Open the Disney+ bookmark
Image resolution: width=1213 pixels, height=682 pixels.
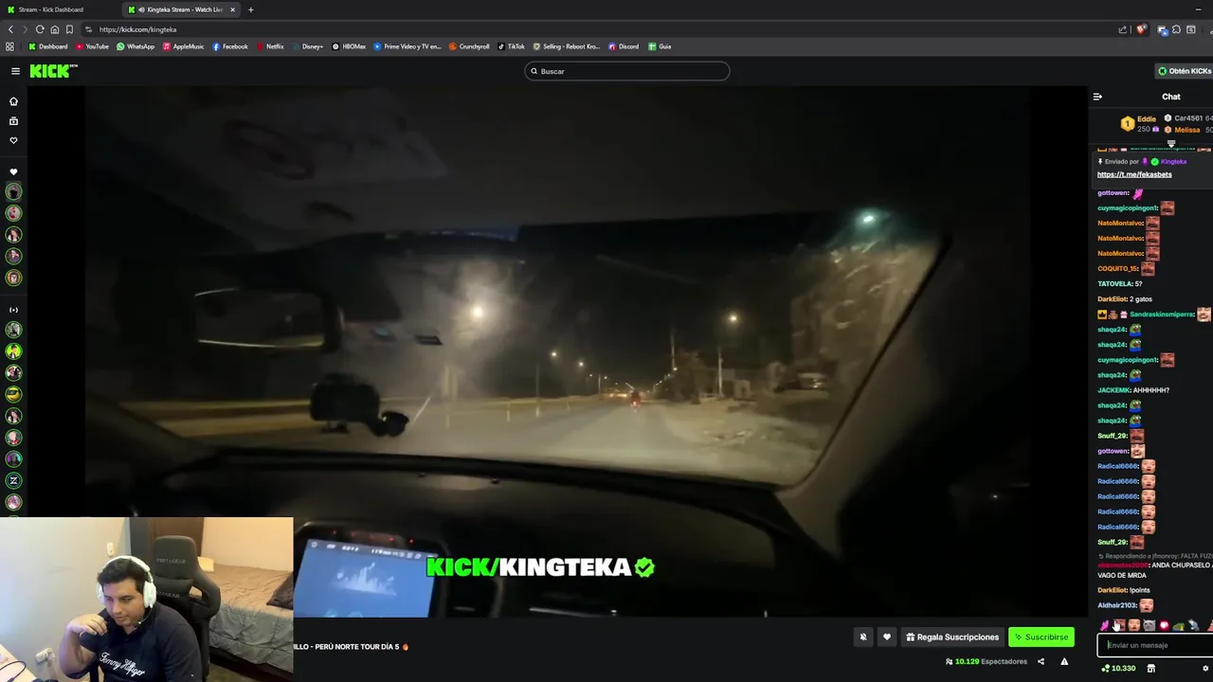[308, 46]
